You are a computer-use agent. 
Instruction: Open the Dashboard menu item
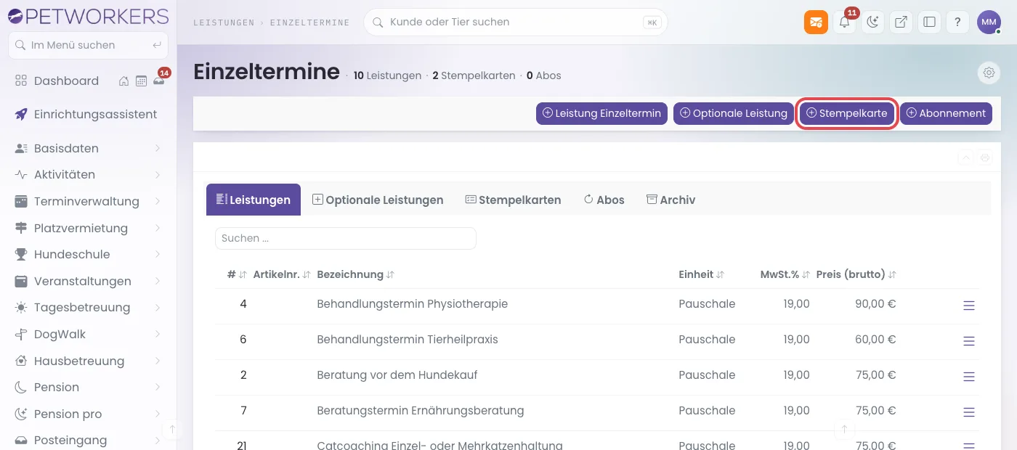coord(57,81)
